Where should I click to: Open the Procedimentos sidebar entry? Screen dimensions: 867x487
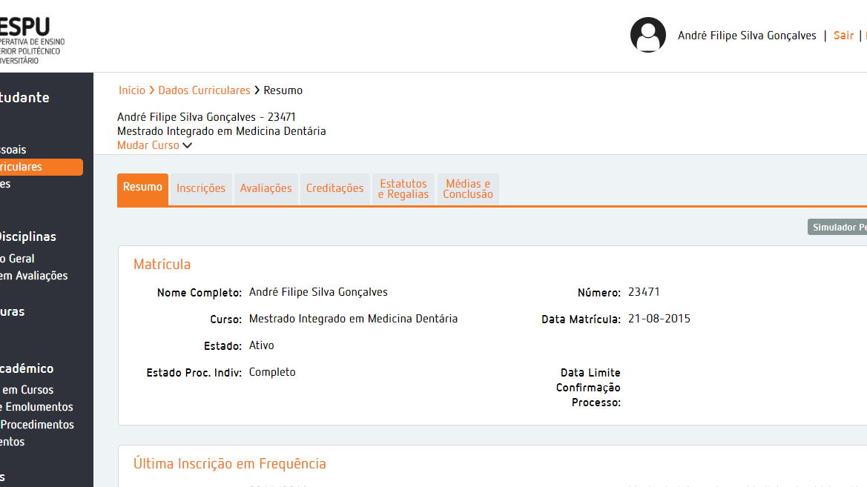(x=37, y=425)
